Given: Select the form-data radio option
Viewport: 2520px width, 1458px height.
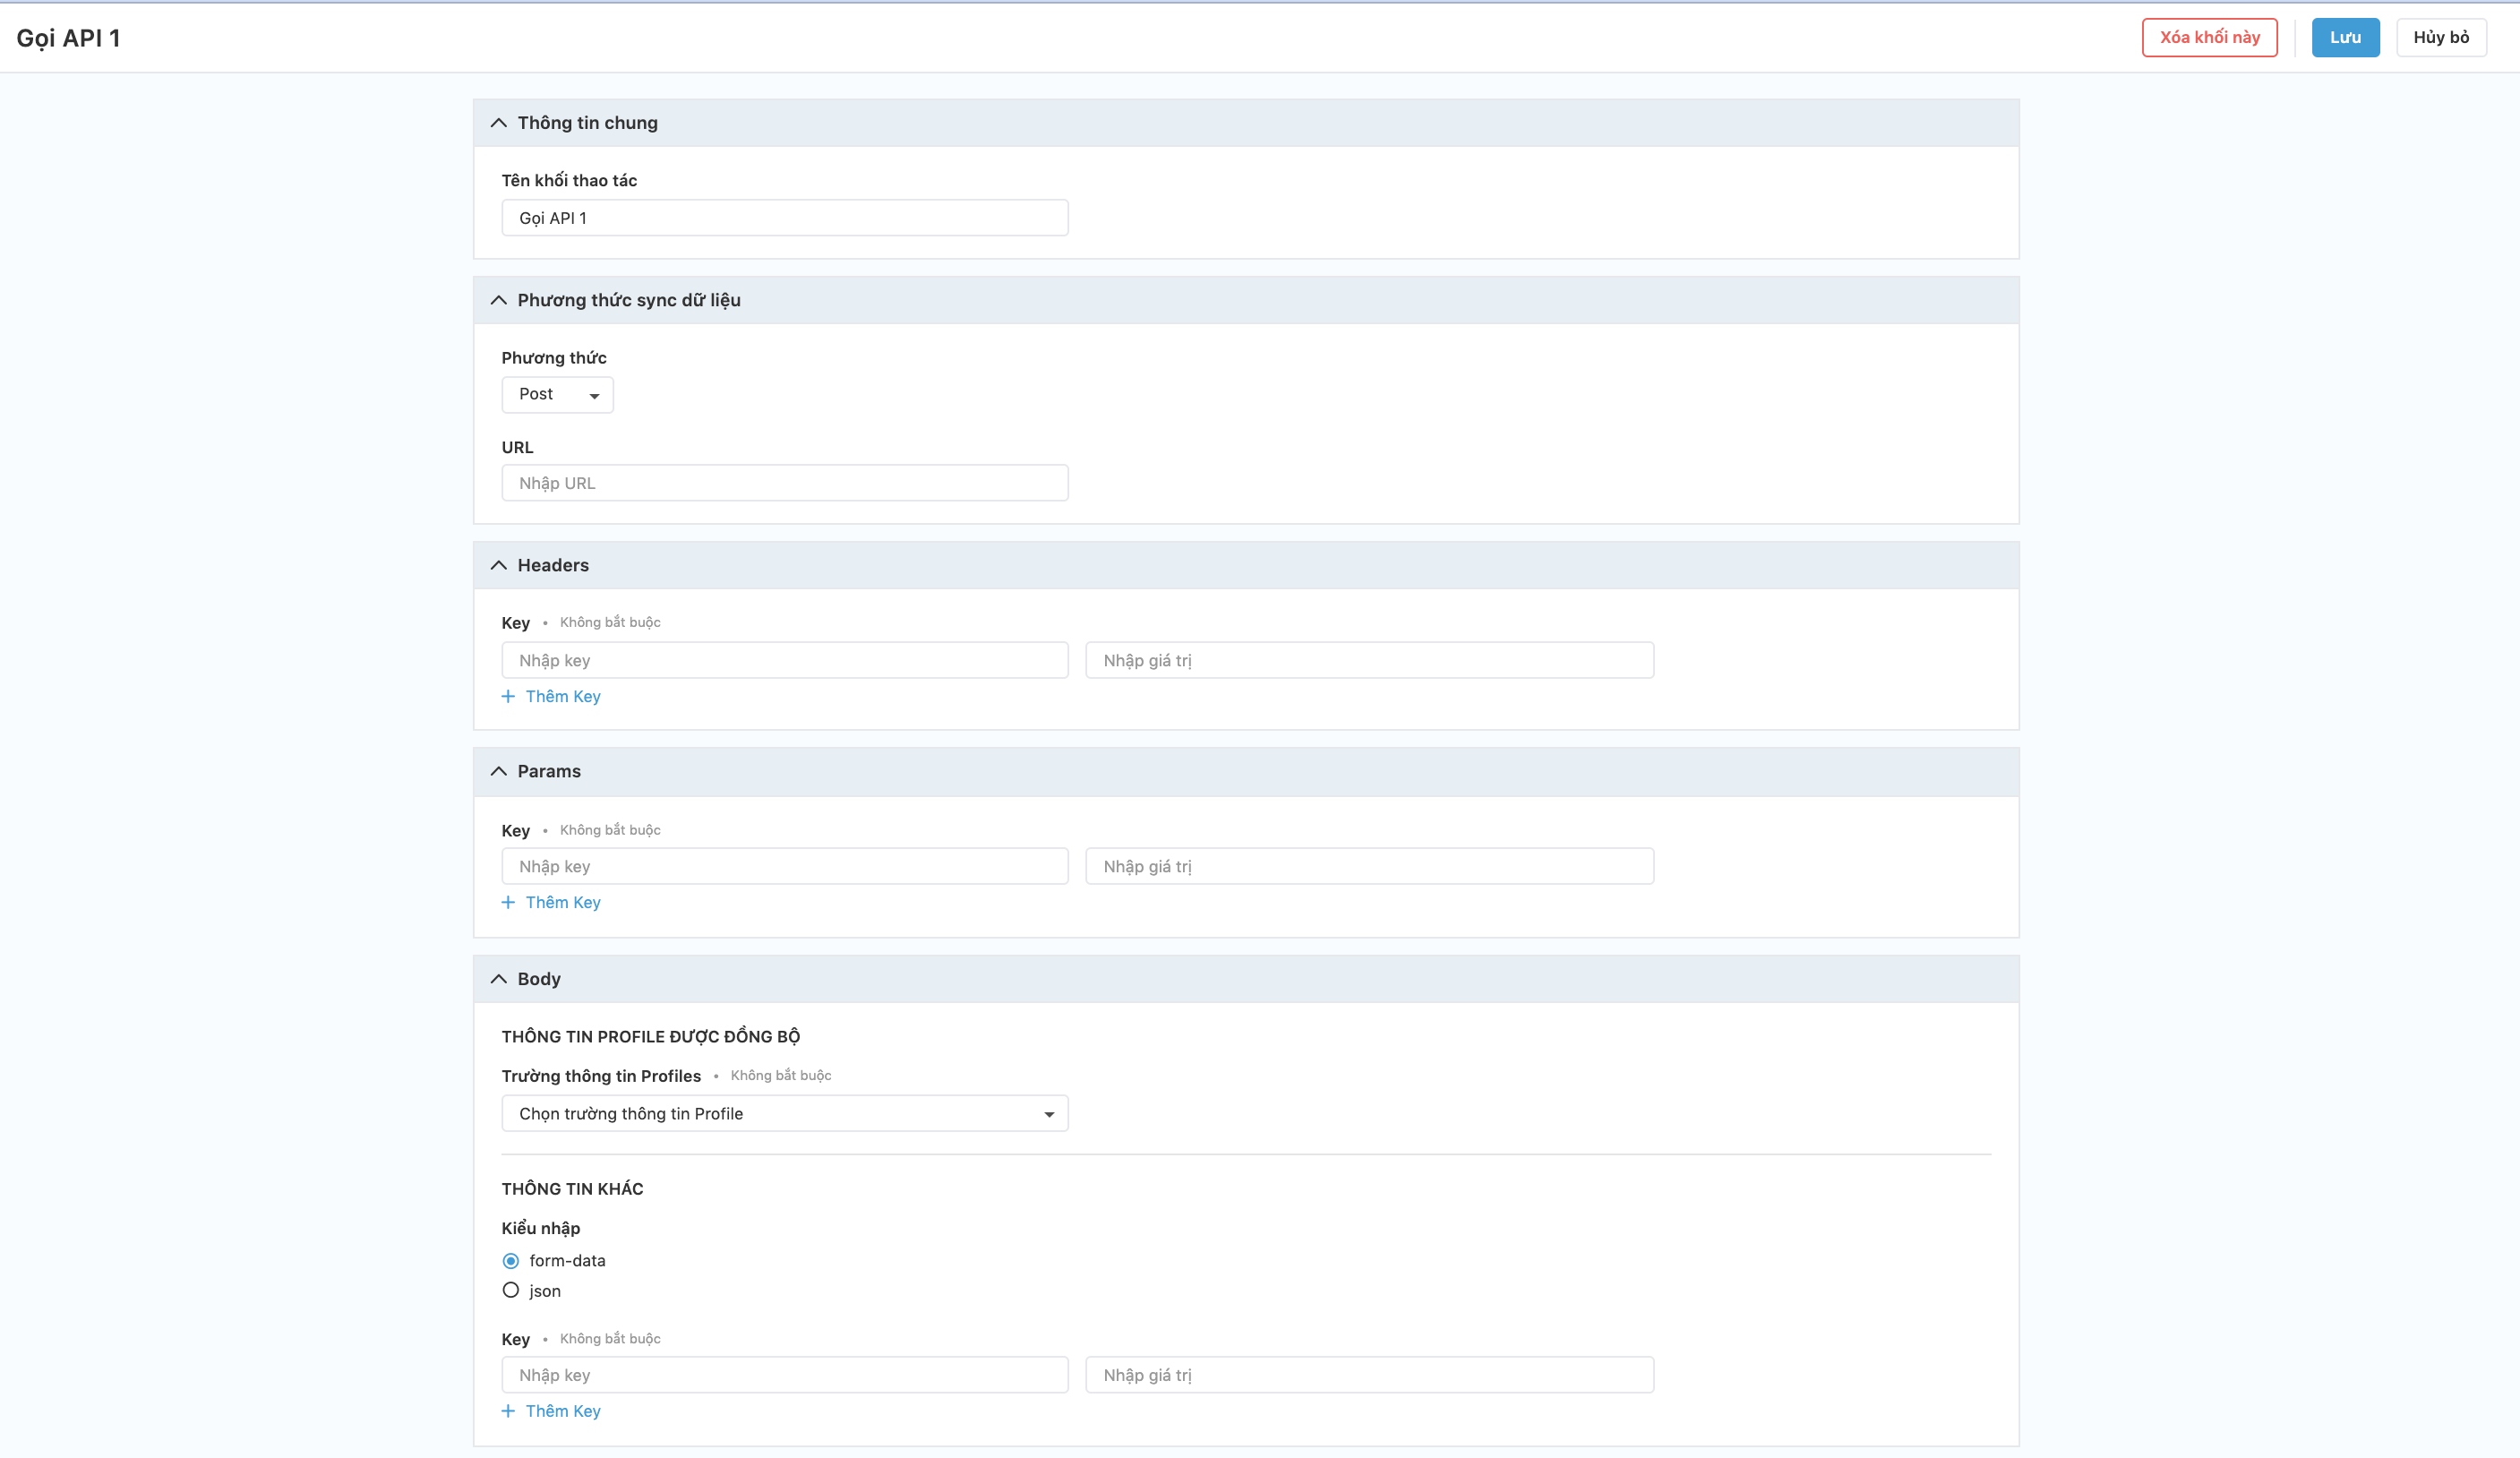Looking at the screenshot, I should point(511,1261).
